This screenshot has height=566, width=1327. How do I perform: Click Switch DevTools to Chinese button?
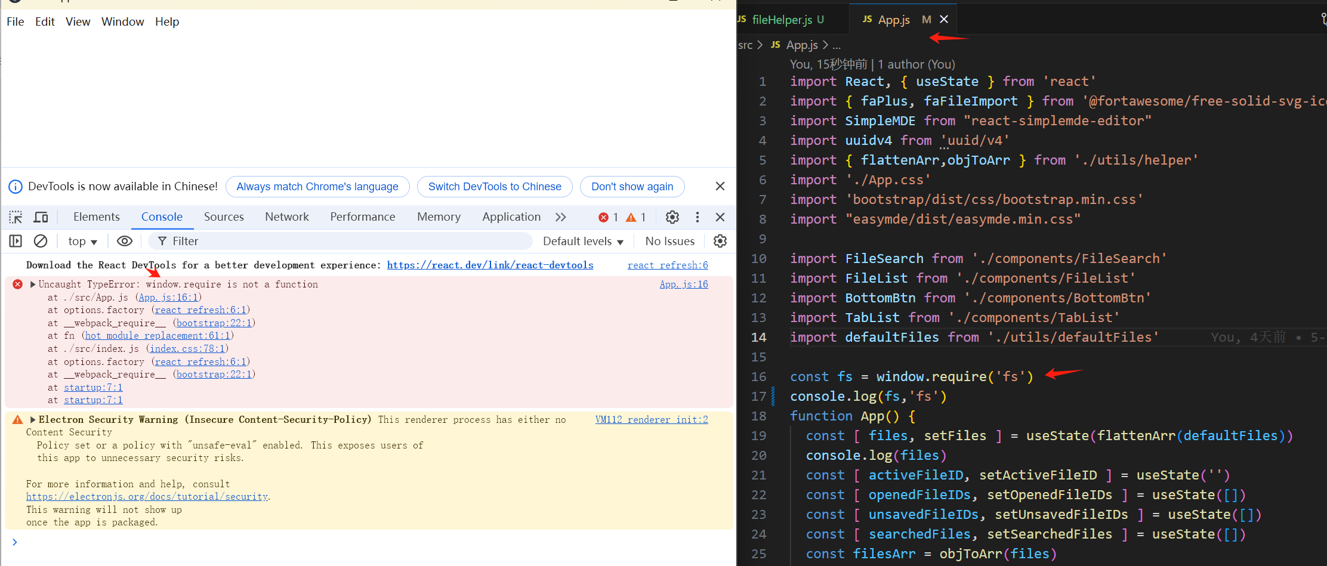point(495,187)
